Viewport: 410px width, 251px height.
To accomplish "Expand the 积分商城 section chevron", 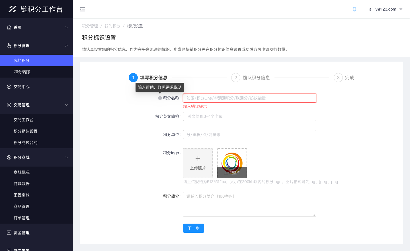I will [x=67, y=157].
